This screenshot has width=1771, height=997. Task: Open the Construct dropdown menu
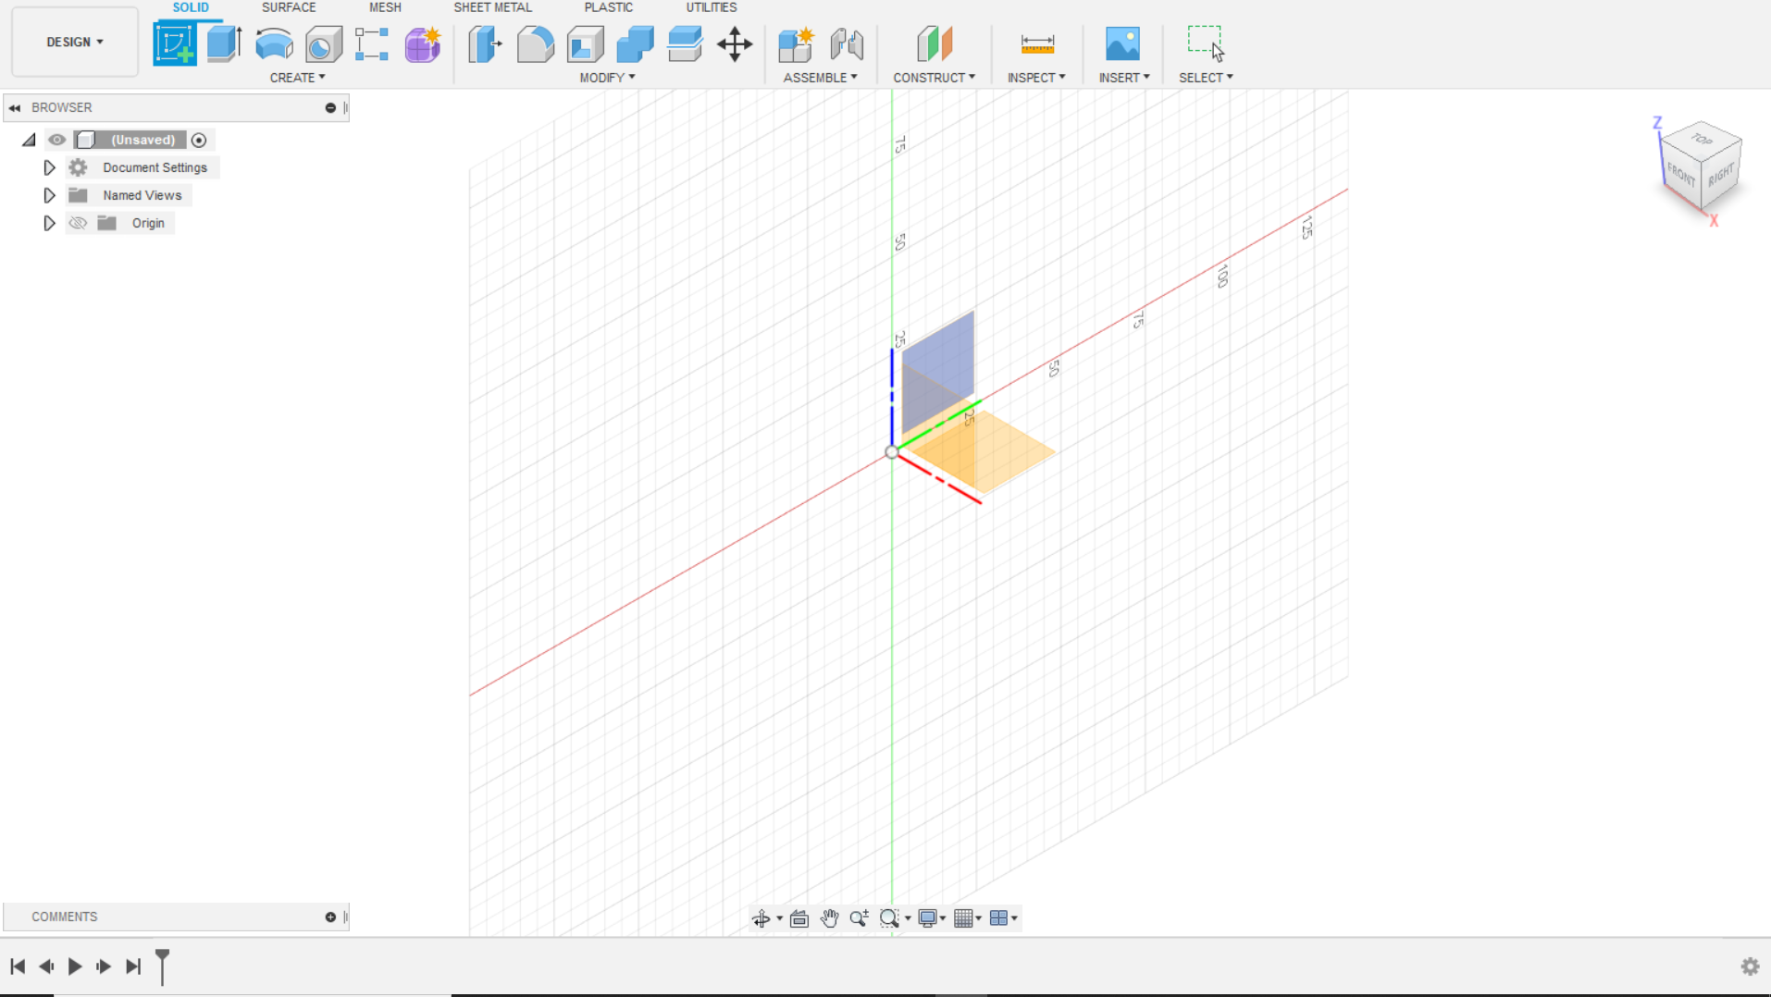(x=934, y=78)
